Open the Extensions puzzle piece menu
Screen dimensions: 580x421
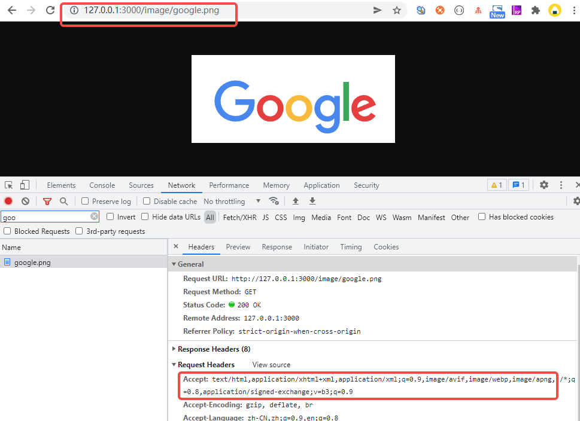535,10
